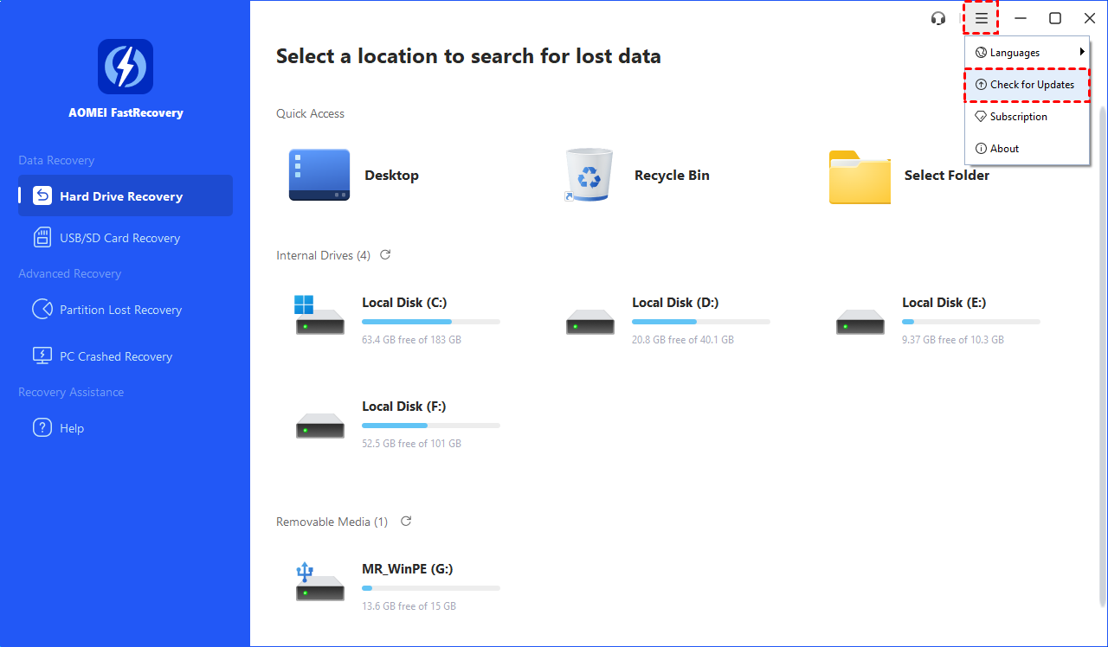Open the Help section

(x=71, y=428)
